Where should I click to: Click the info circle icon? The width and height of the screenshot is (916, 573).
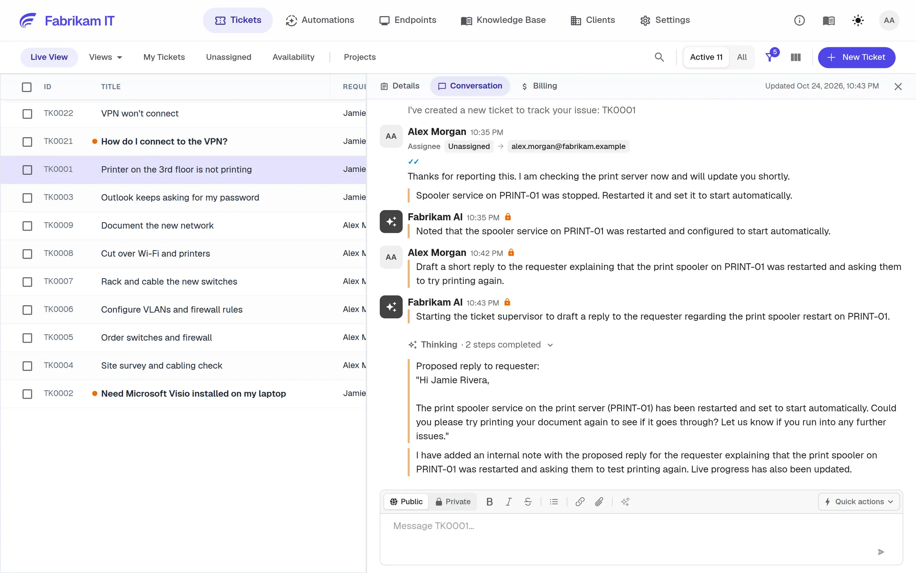click(799, 20)
